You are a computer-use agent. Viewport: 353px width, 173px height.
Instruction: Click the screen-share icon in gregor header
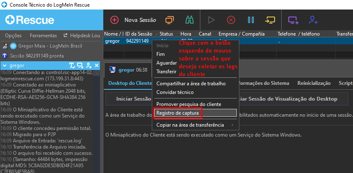(80, 65)
